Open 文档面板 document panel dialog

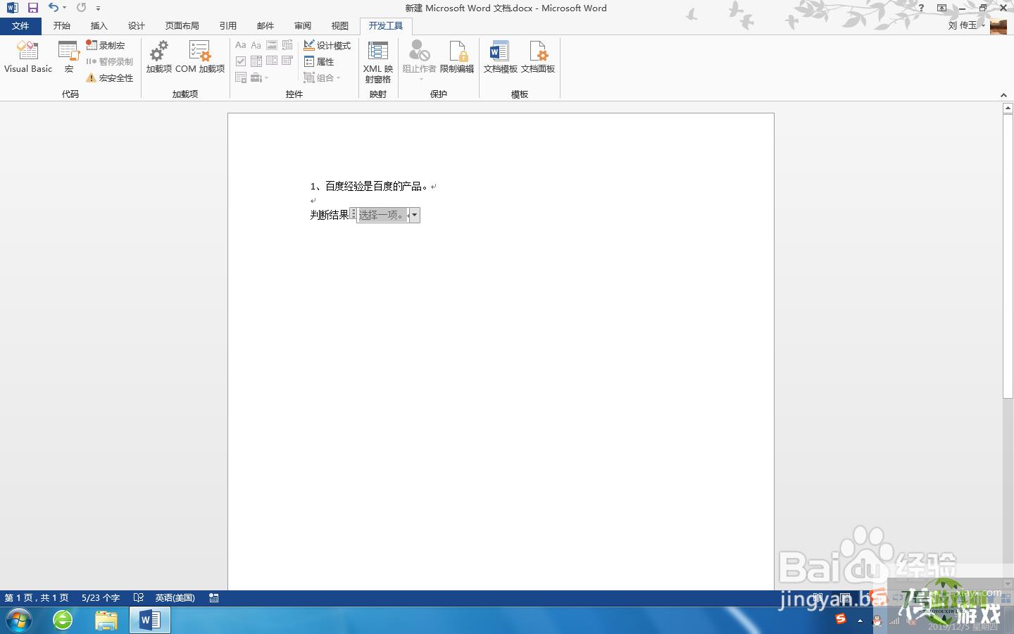click(x=538, y=56)
